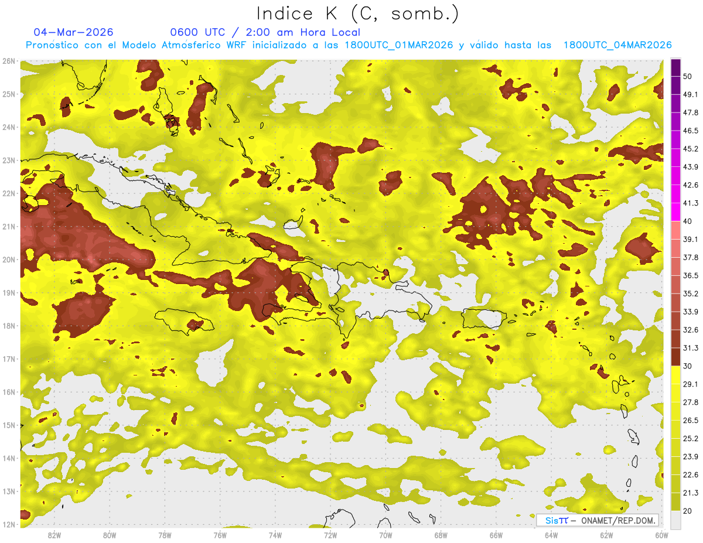This screenshot has width=703, height=543.
Task: Click the "21N" latitude label
Action: coord(9,227)
